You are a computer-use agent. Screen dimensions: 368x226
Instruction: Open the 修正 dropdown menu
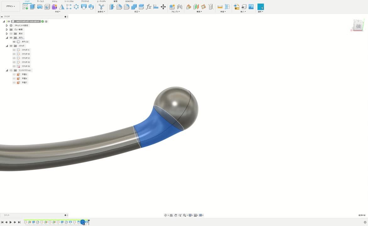point(137,12)
